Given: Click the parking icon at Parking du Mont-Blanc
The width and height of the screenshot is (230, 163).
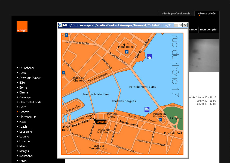Looking at the screenshot, I should (160, 120).
